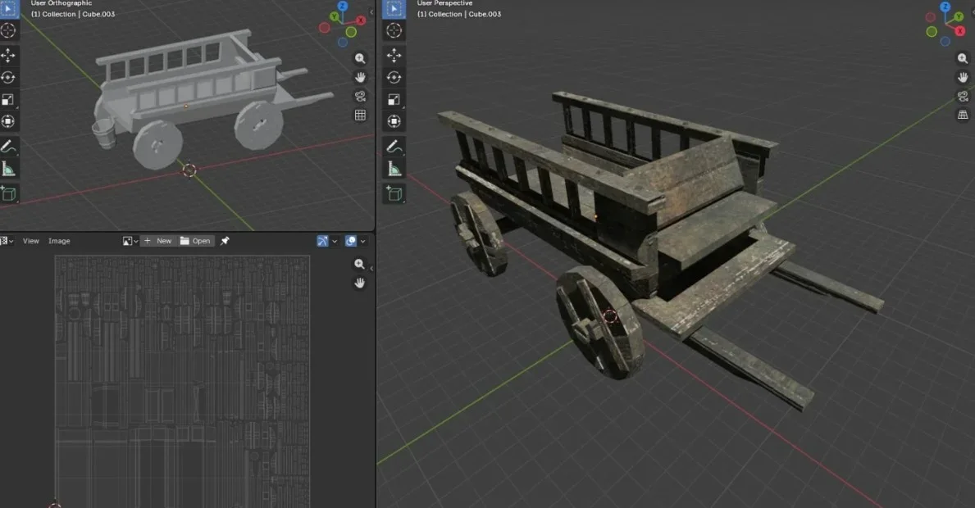Select the Rotate tool in the orthographic viewport
Image resolution: width=975 pixels, height=508 pixels.
[9, 77]
